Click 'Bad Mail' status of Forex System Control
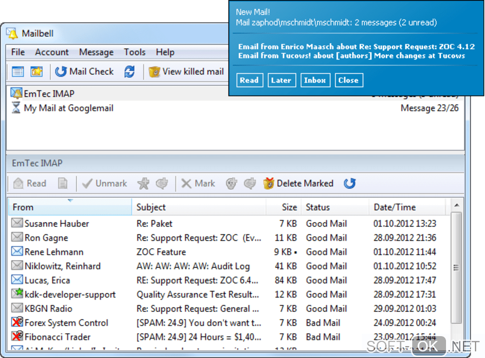Viewport: 485px width, 358px height. tap(323, 323)
